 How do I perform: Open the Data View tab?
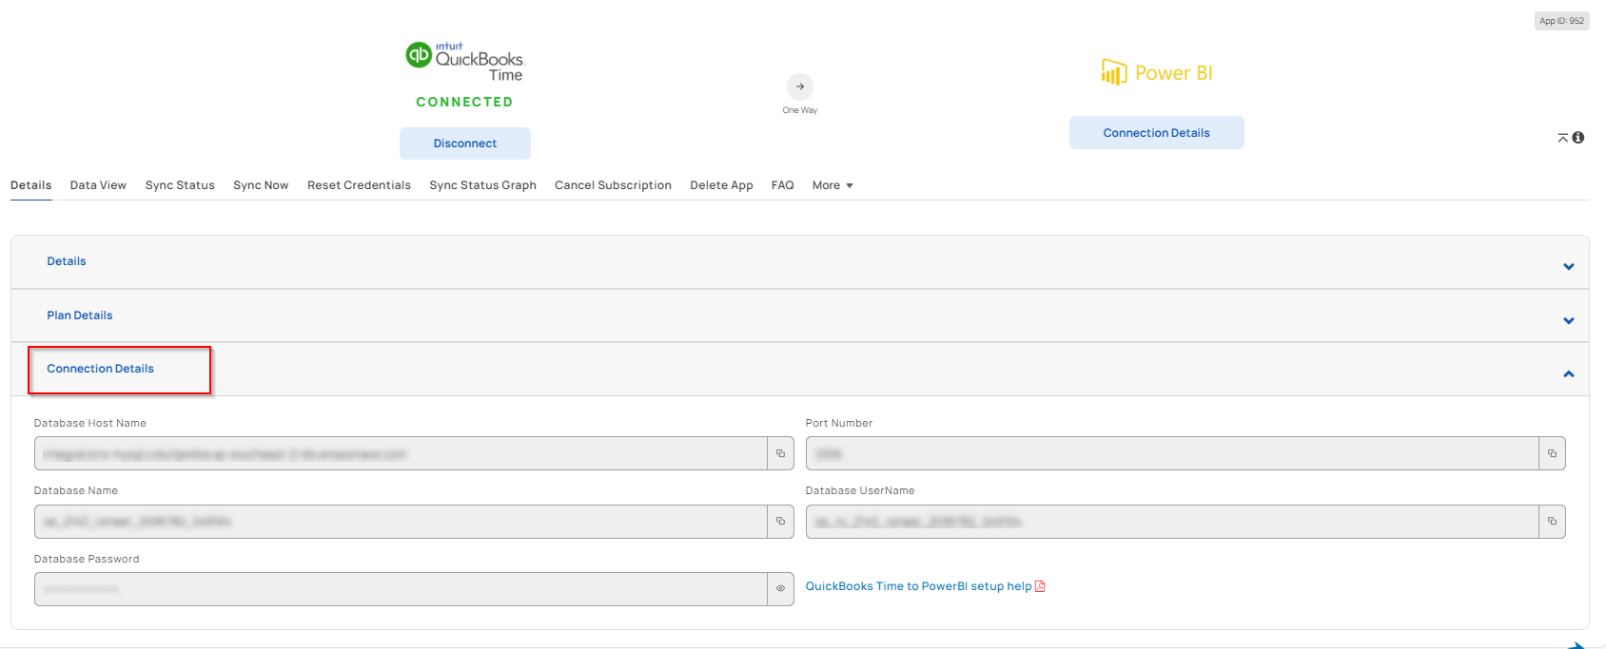click(98, 185)
